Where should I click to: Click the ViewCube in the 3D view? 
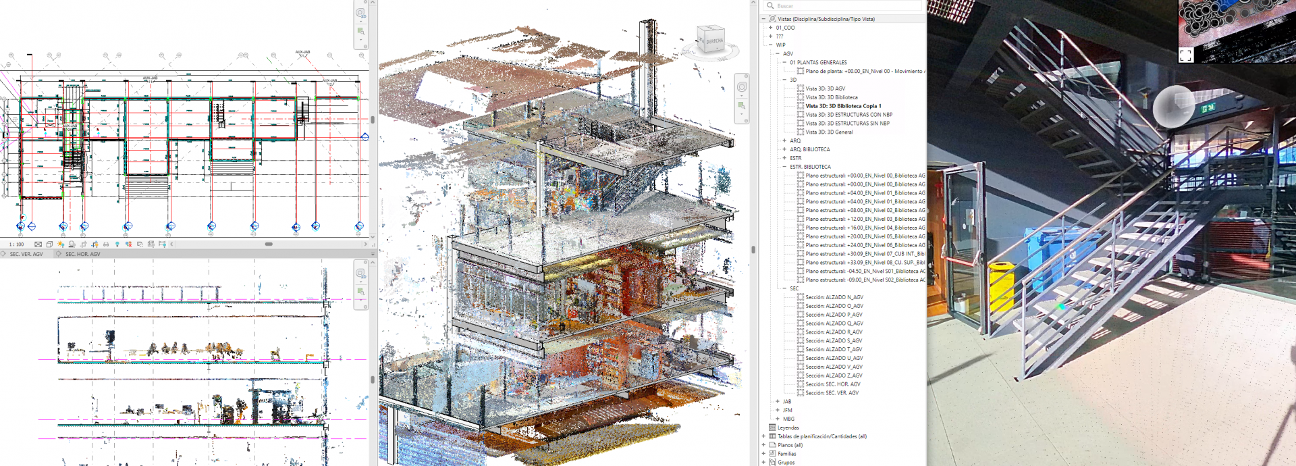pos(711,41)
